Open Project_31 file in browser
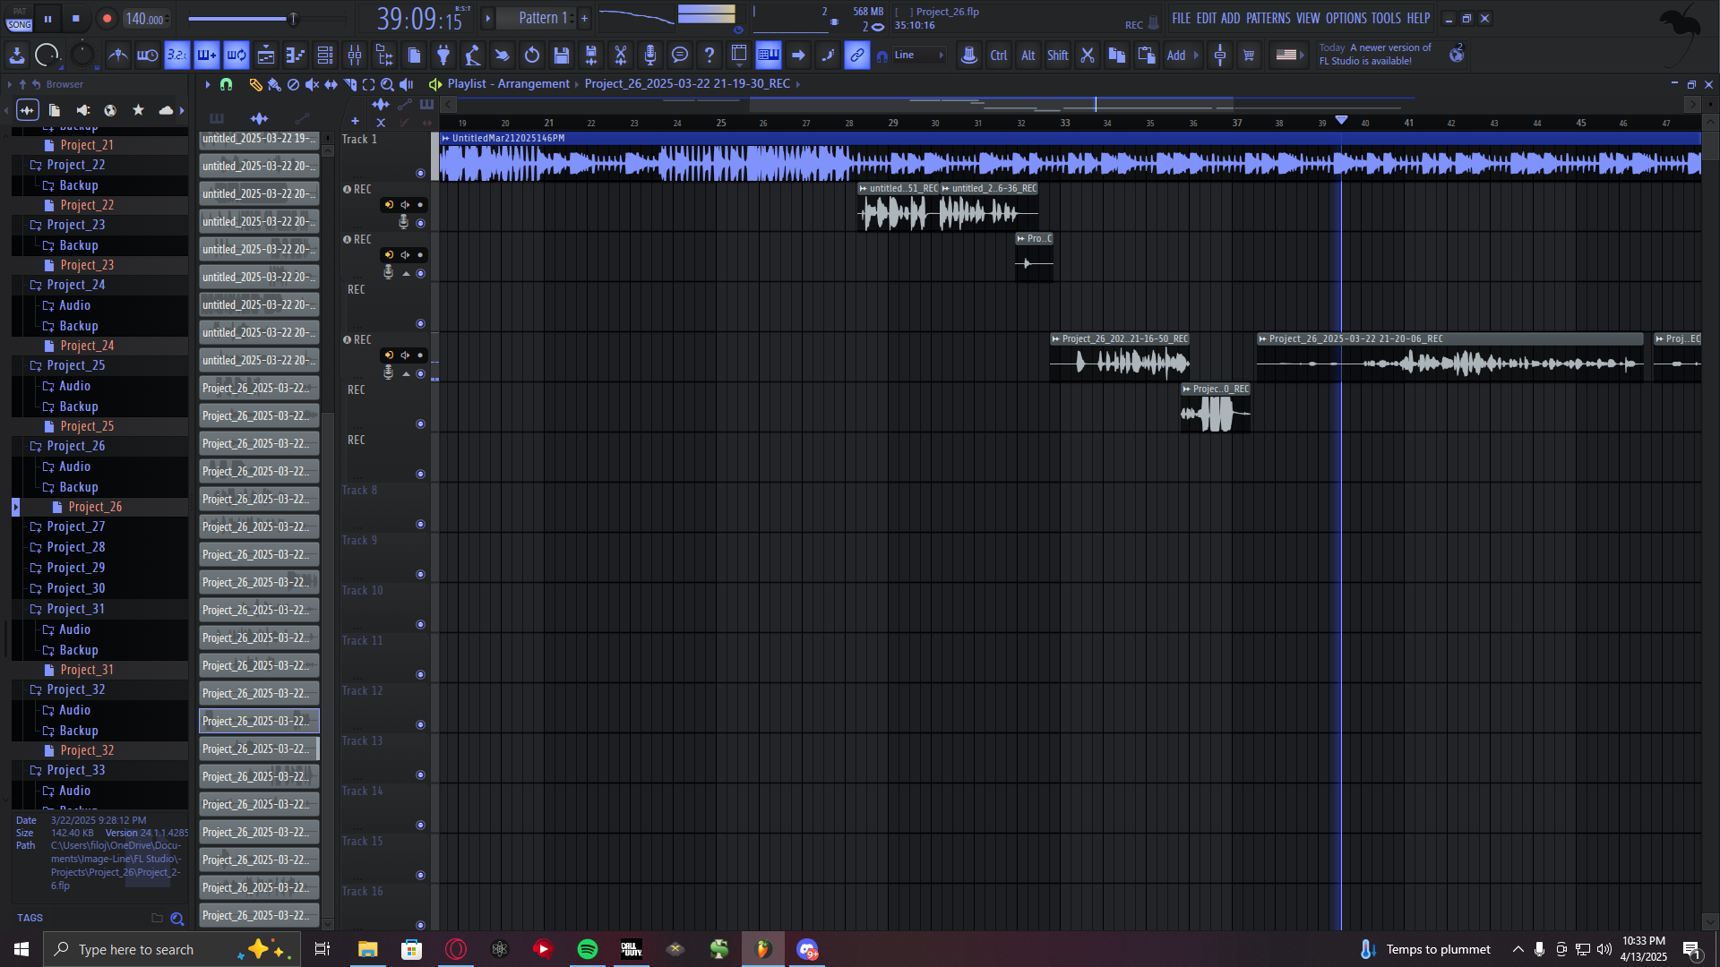1720x967 pixels. coord(87,670)
